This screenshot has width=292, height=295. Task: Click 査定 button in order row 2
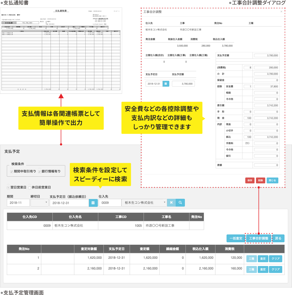[x=263, y=269]
